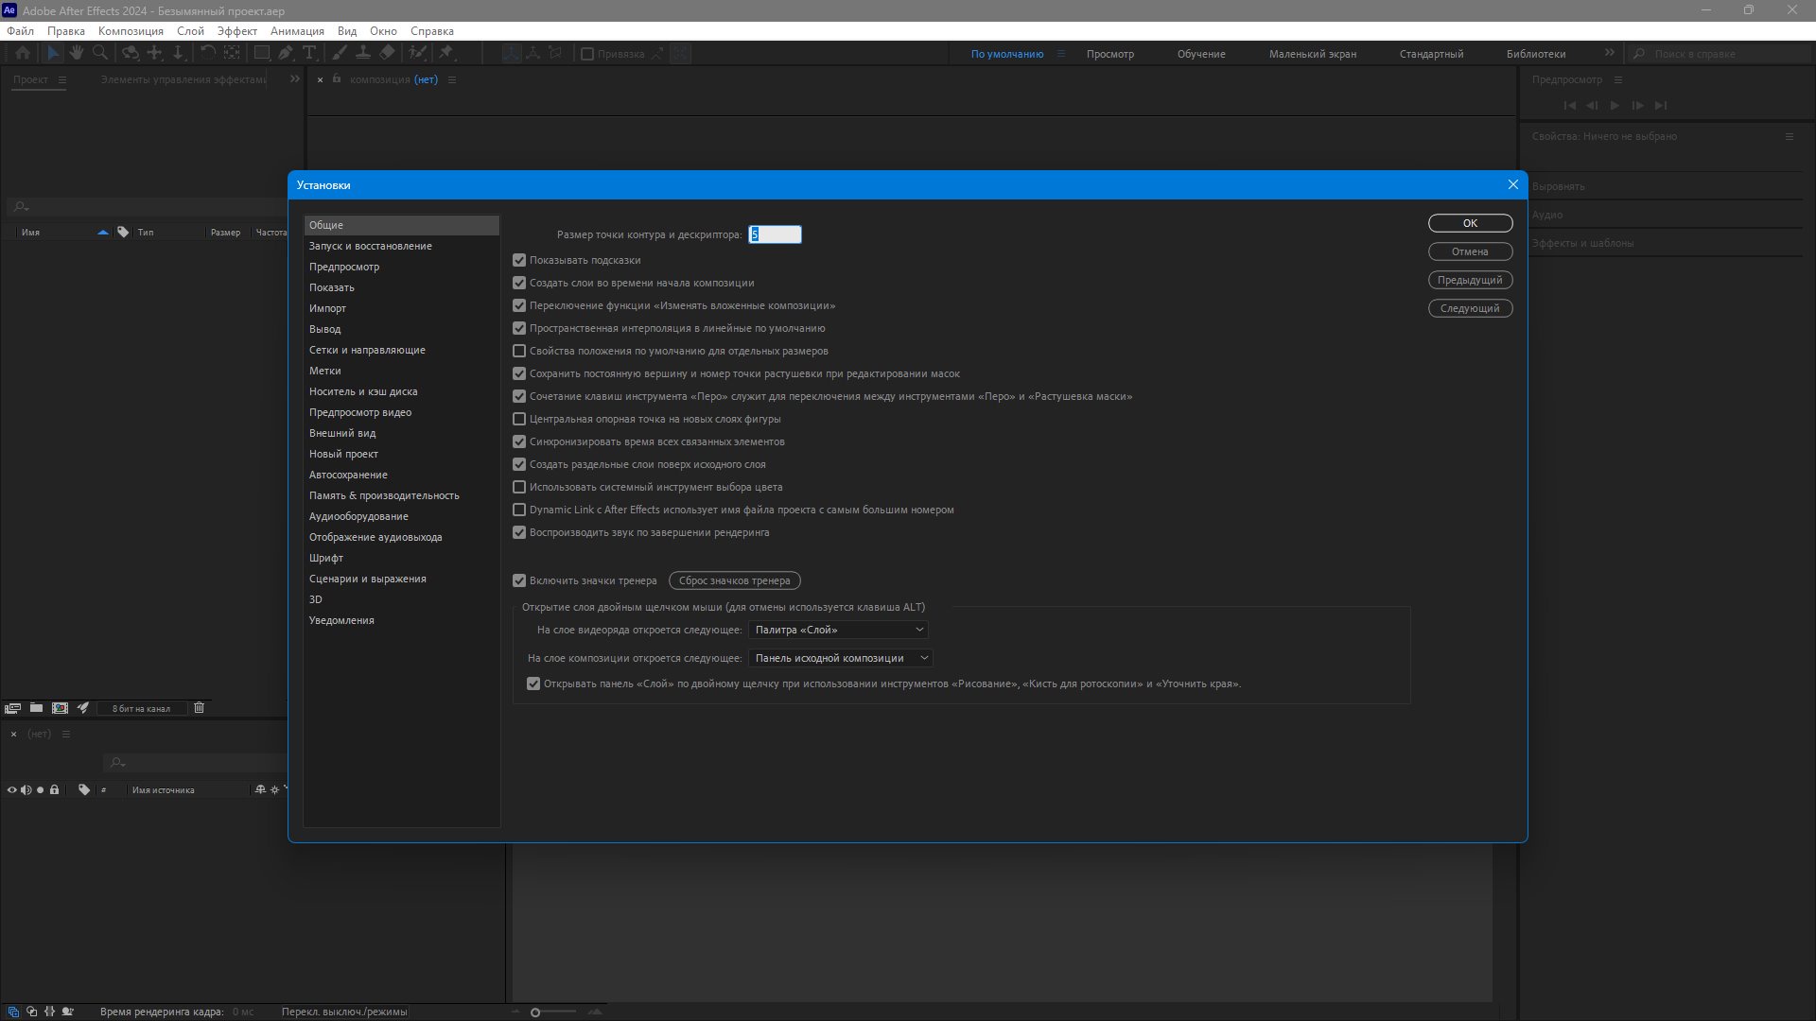The width and height of the screenshot is (1816, 1021).
Task: Select the Hand tool
Action: pos(77,54)
